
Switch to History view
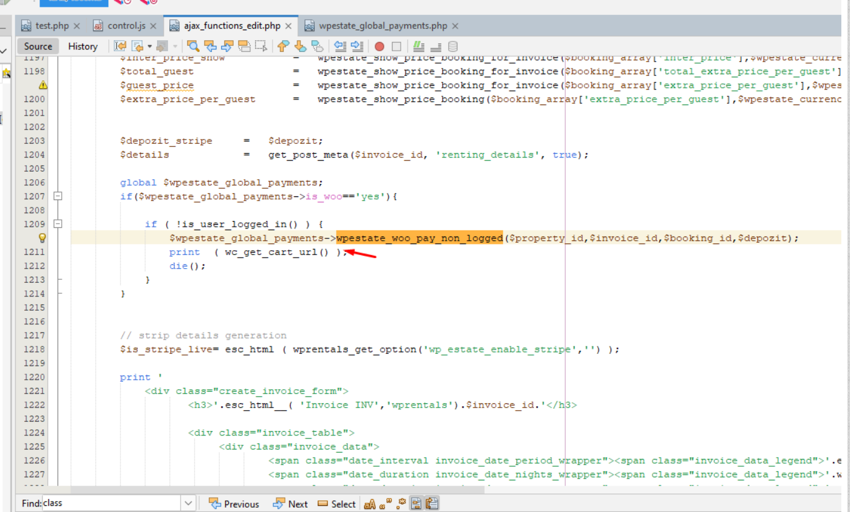[83, 46]
